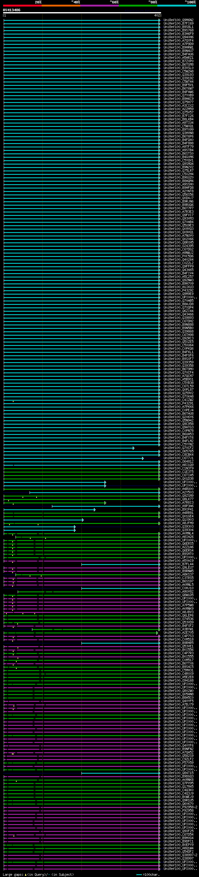The image size is (199, 877).
Task: Click label UniRef100_B4FAU6
Action: coord(178,54)
